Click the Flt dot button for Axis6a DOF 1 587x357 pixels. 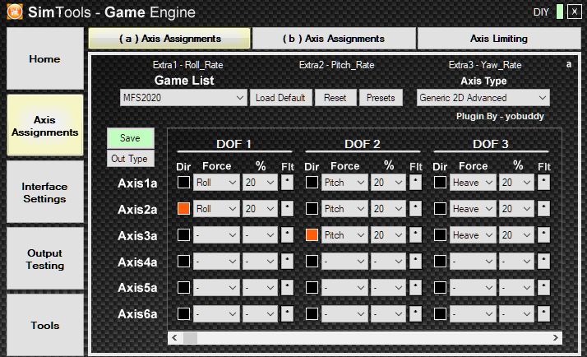click(x=287, y=313)
